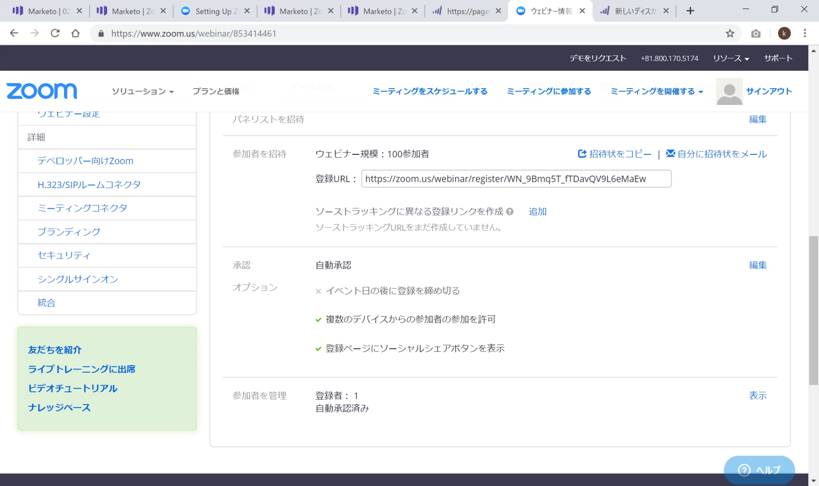The width and height of the screenshot is (819, 486).
Task: Open 統合 sidebar item
Action: coord(46,303)
